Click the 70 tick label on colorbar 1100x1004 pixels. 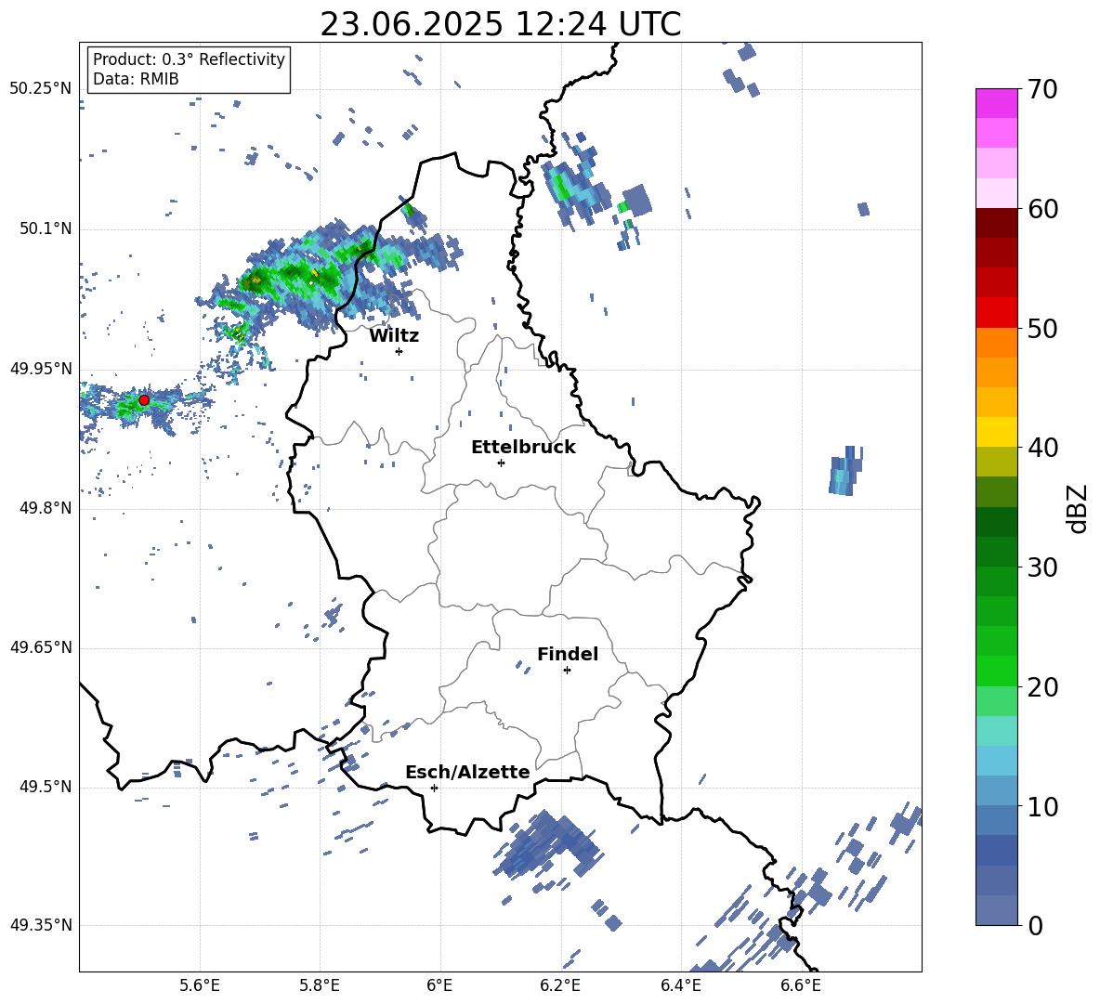(1042, 89)
